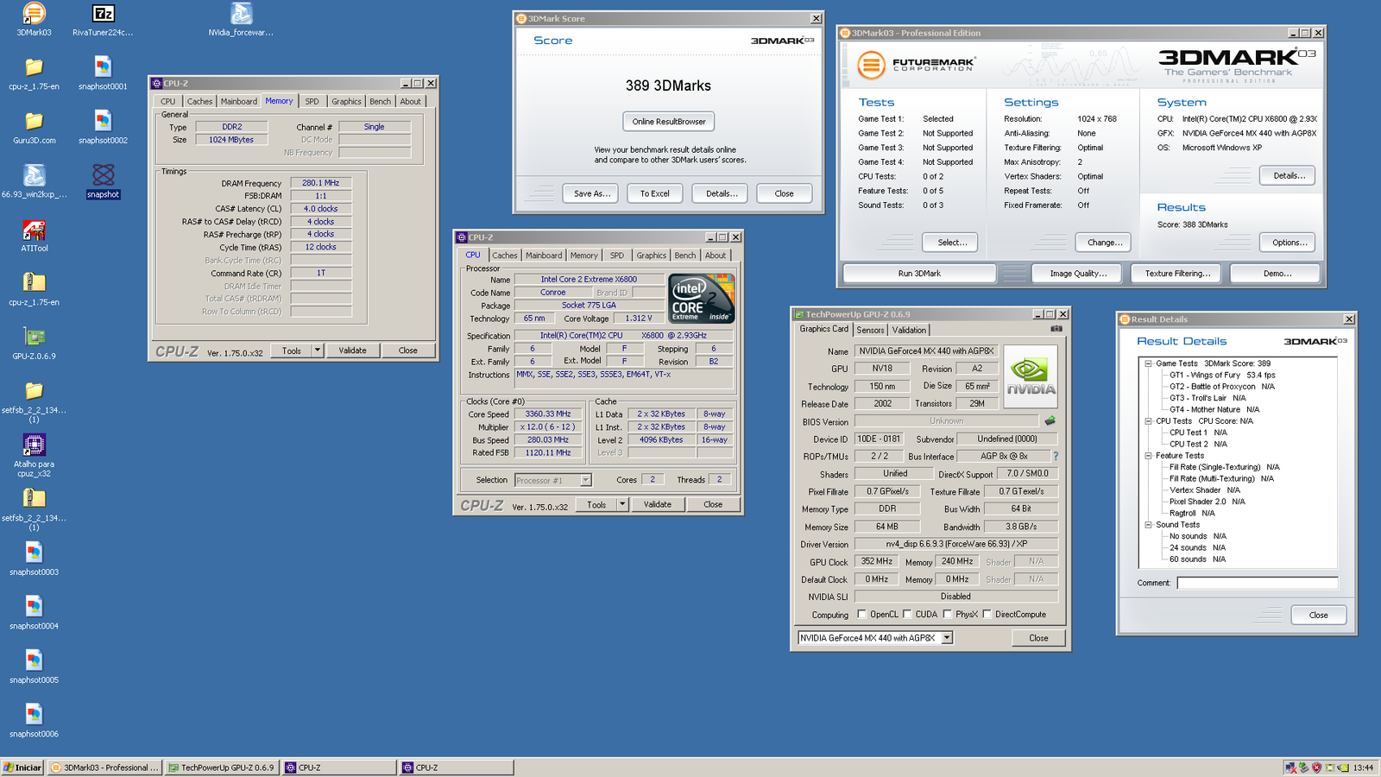Click the Online ResultBrowser button

[x=668, y=122]
